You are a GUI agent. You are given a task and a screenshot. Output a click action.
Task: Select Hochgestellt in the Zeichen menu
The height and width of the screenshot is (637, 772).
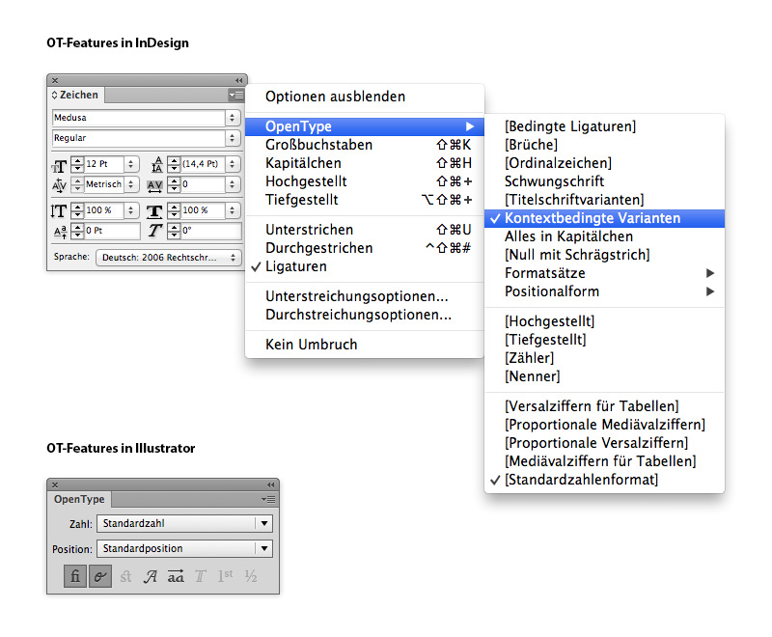365,181
